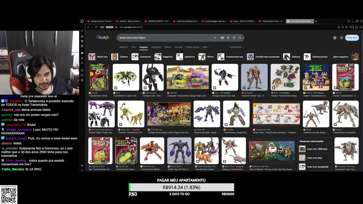This screenshot has height=204, width=363.
Task: Open Cheetor Transformers Blister Toys image
Action: click(x=131, y=114)
